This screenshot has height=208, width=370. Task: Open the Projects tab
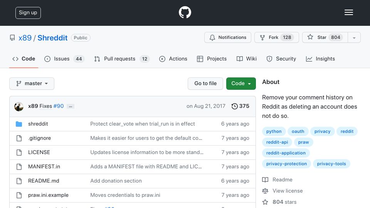pos(212,59)
